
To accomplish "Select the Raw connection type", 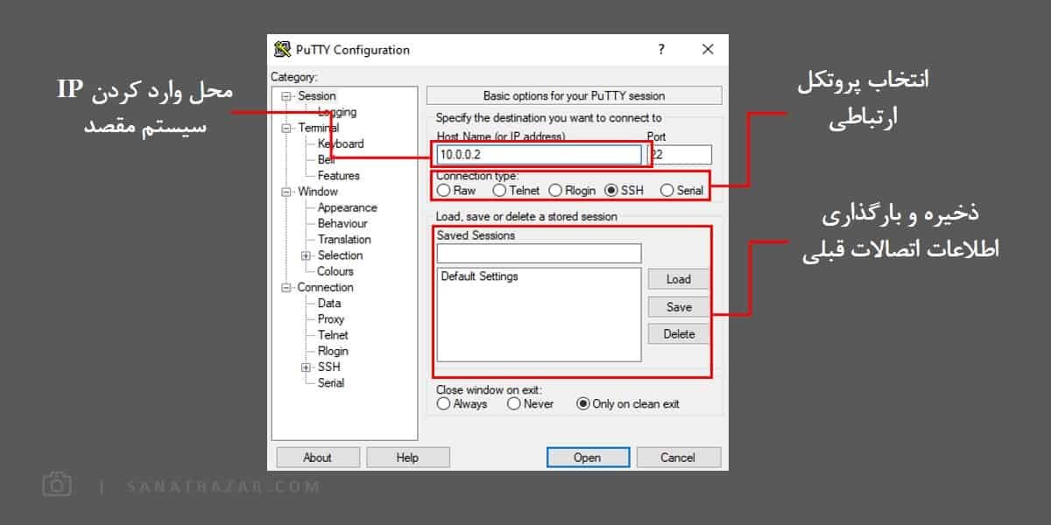I will pyautogui.click(x=444, y=190).
